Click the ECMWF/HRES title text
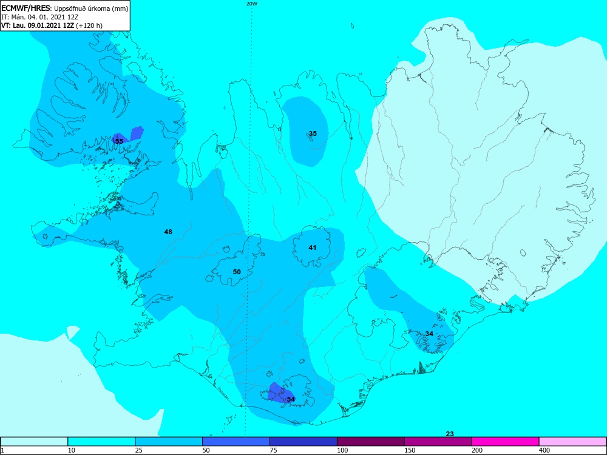 [25, 8]
